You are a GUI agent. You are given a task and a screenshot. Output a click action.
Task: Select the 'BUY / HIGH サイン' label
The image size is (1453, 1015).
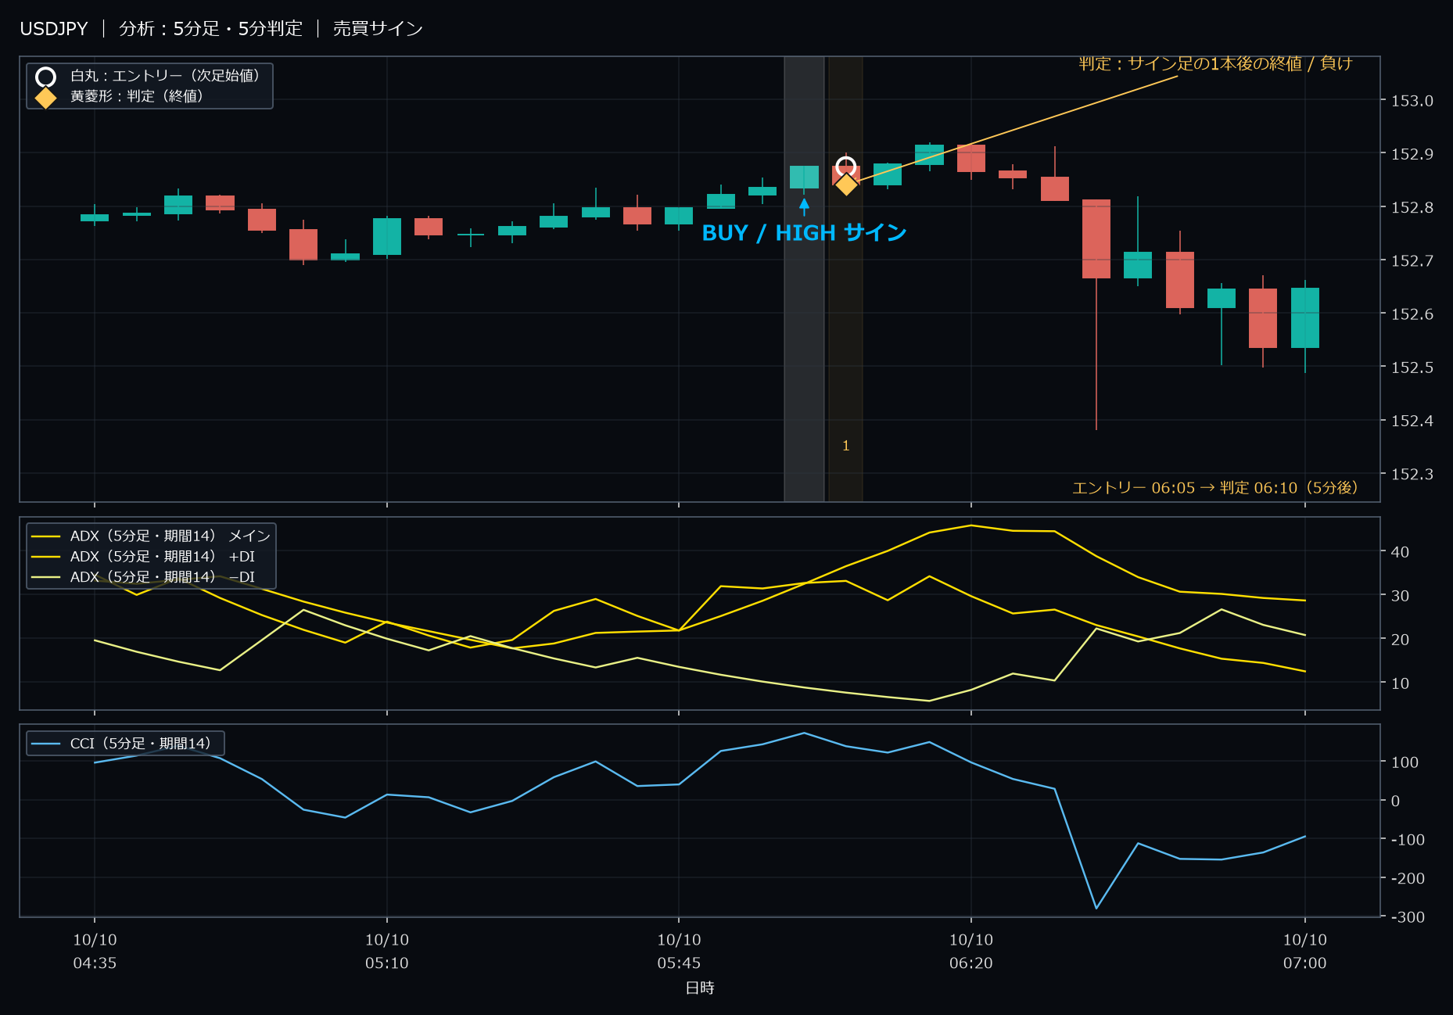coord(804,233)
